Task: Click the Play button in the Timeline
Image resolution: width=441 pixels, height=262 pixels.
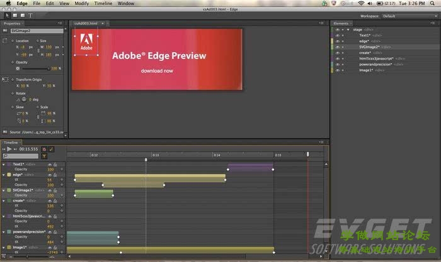Action: tap(10, 149)
